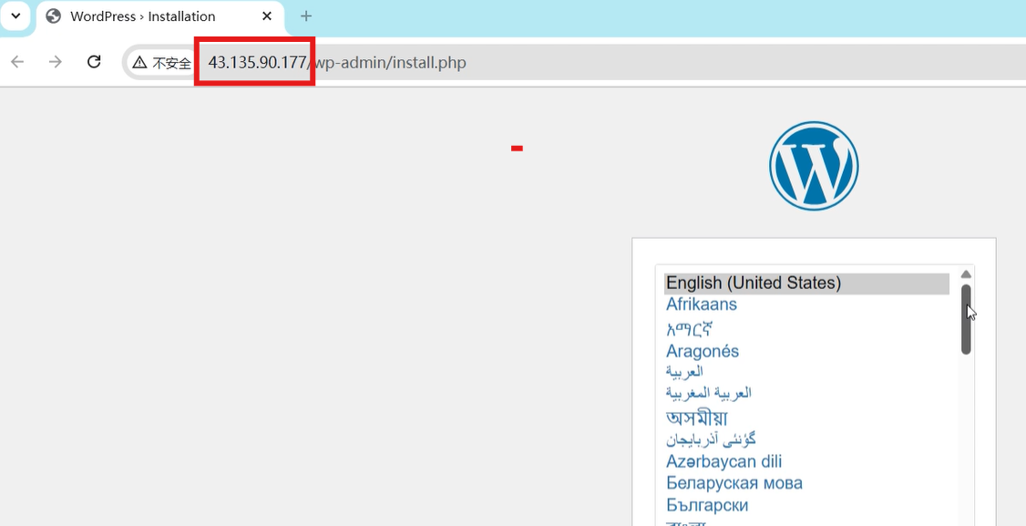Reload the current page
The image size is (1026, 526).
click(x=94, y=62)
